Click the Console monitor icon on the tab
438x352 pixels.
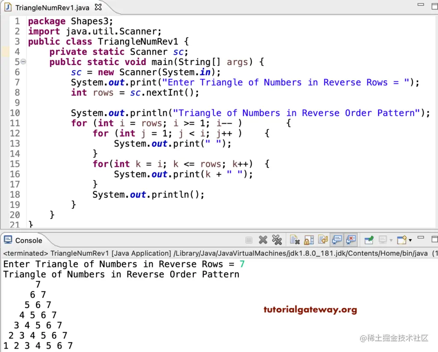[8, 240]
